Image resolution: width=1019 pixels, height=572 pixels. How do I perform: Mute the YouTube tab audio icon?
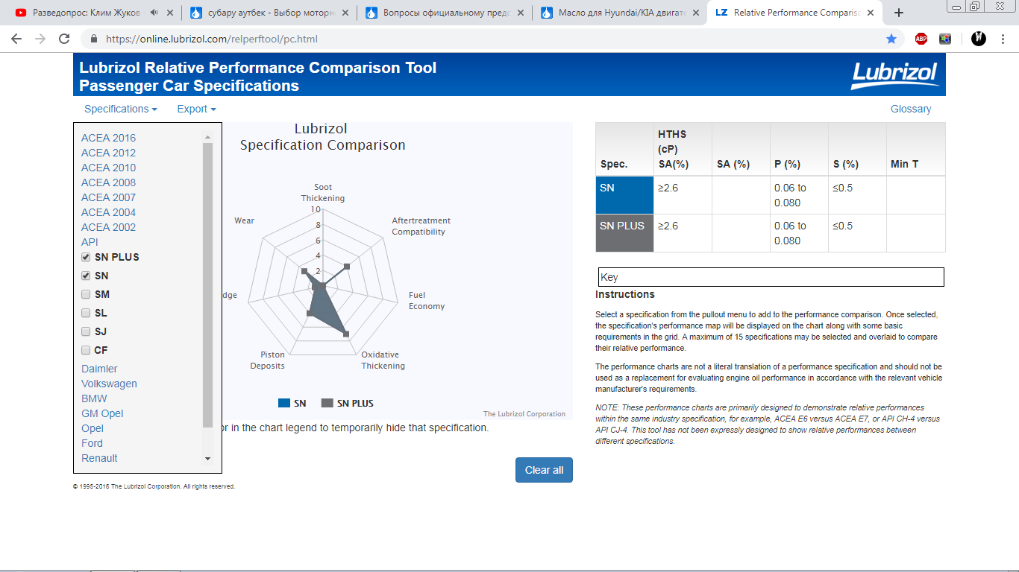click(x=154, y=13)
